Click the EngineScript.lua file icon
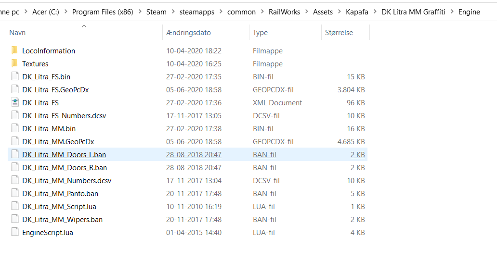The height and width of the screenshot is (262, 497). pyautogui.click(x=14, y=232)
